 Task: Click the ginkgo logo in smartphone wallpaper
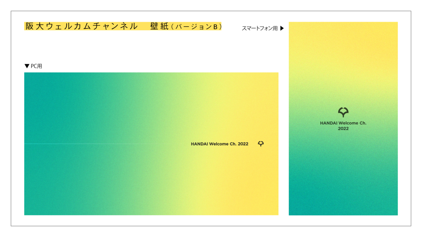(343, 112)
